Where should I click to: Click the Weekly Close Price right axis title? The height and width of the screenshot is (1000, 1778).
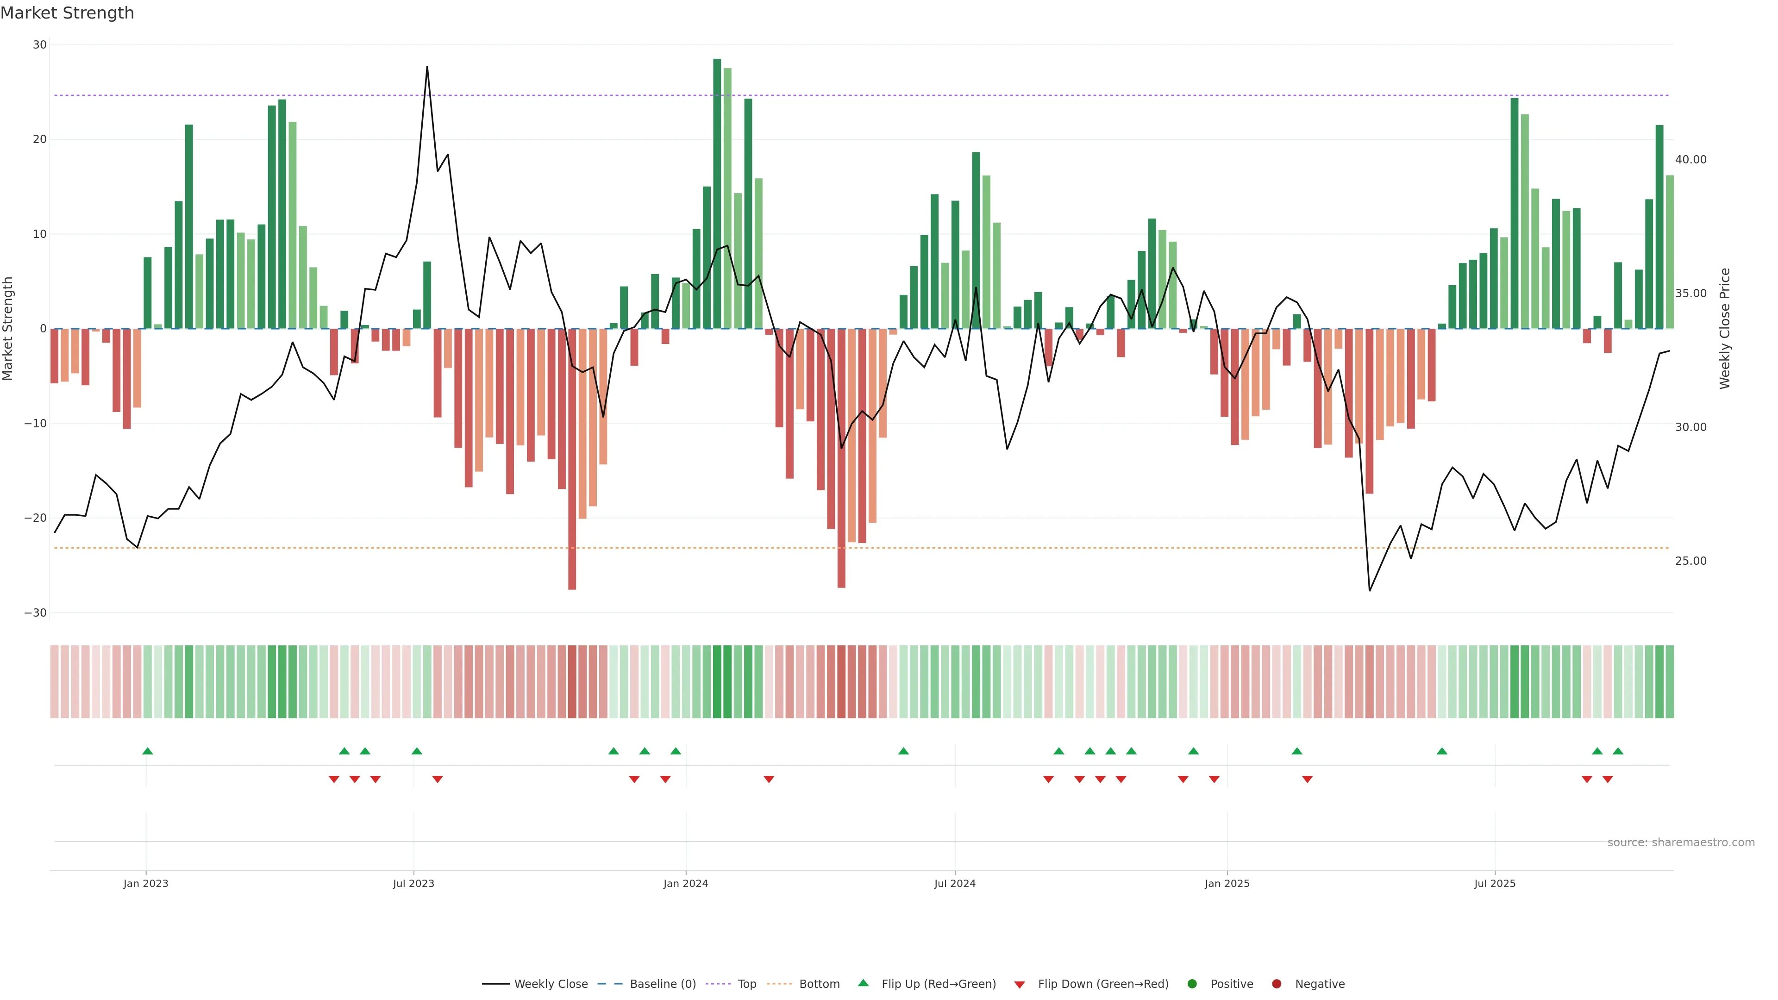[x=1725, y=329]
